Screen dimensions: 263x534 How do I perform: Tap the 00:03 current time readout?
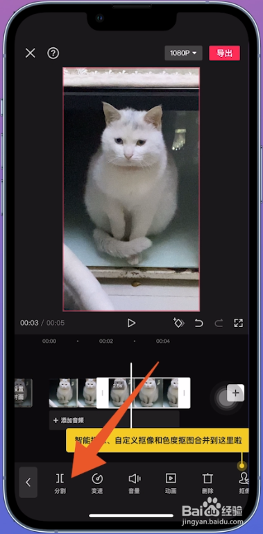[29, 323]
